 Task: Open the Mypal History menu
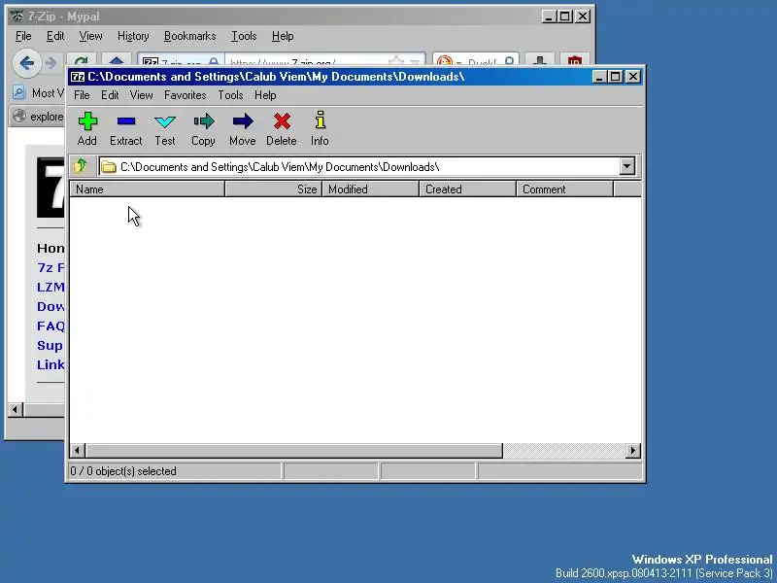point(133,36)
